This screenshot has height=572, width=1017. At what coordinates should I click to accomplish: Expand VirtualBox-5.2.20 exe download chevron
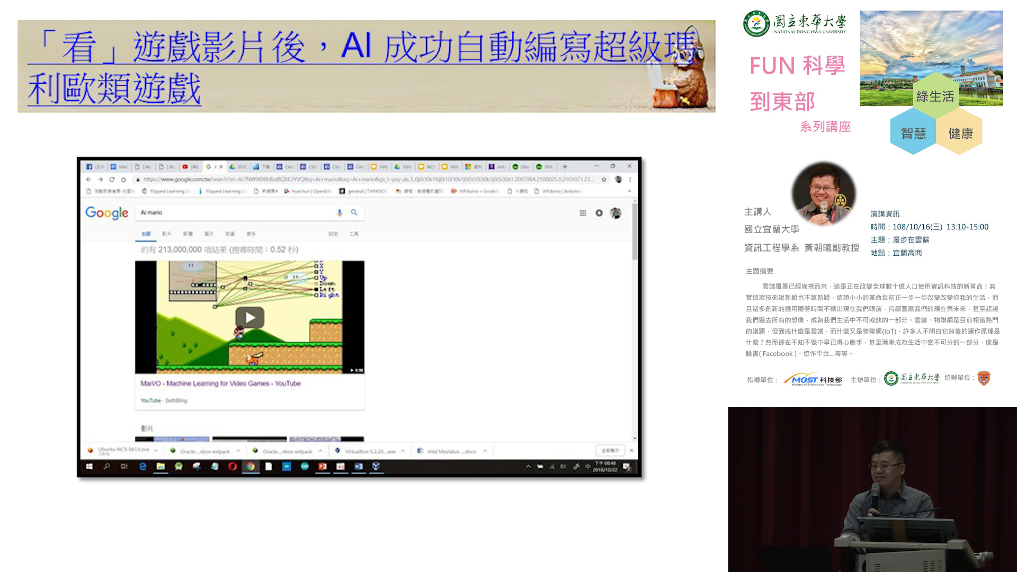[403, 451]
